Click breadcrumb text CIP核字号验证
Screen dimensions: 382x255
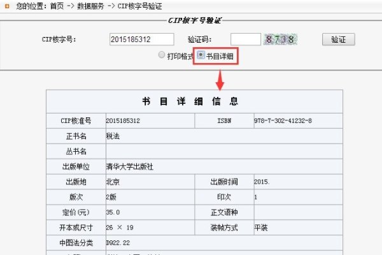(x=139, y=6)
